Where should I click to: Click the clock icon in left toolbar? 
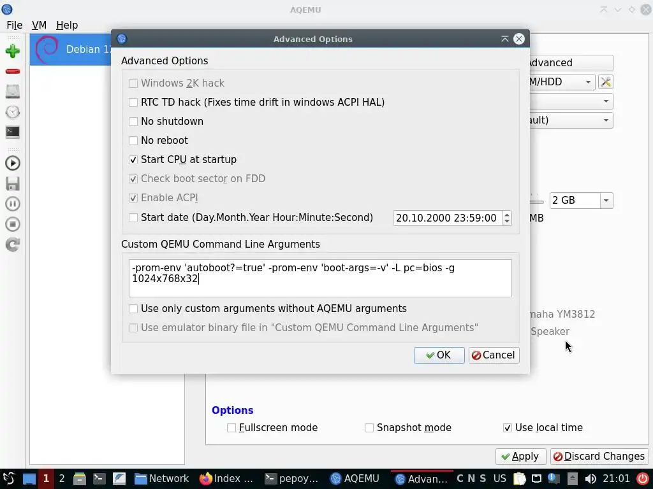(13, 112)
